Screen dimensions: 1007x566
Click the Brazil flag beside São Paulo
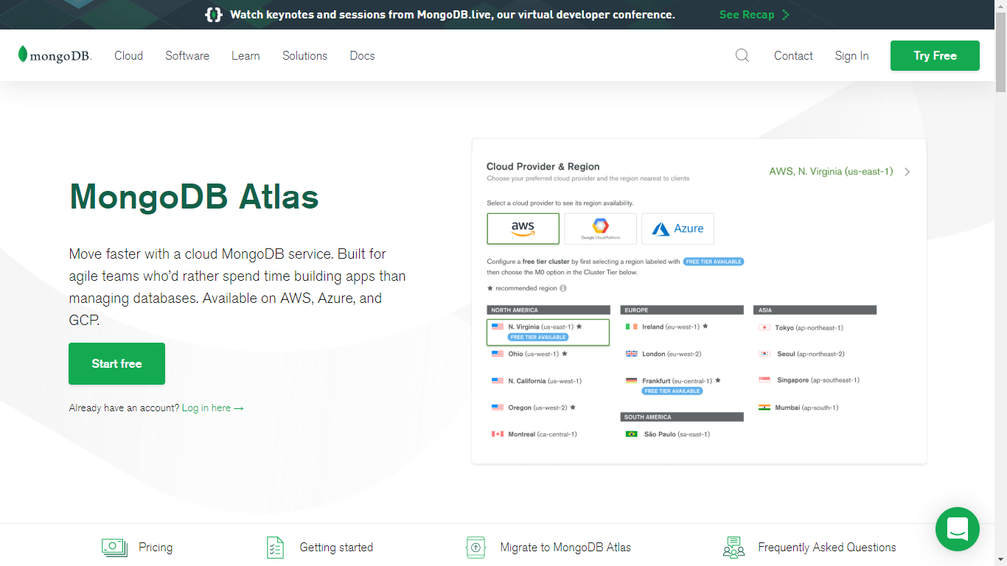[x=632, y=434]
